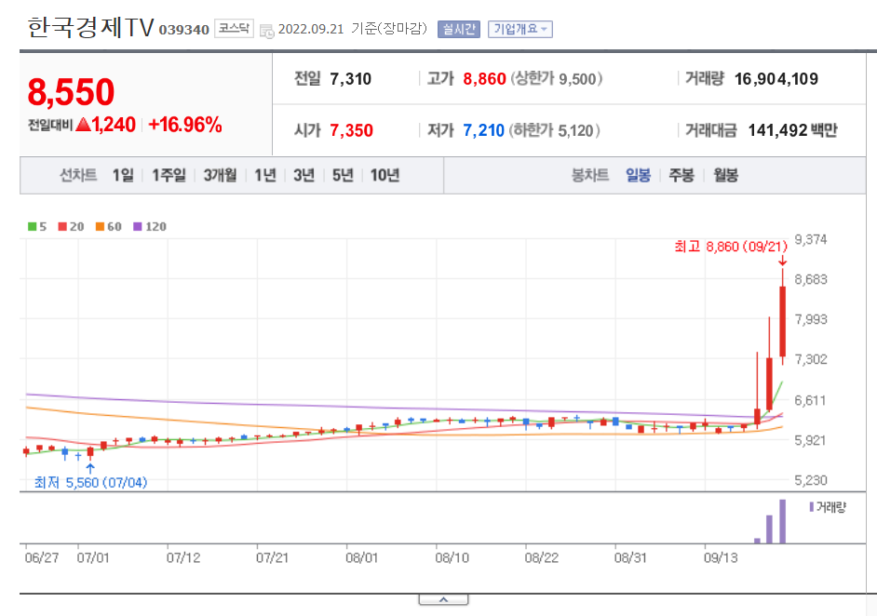Select the 3년 line chart period
Image resolution: width=877 pixels, height=616 pixels.
[x=304, y=176]
